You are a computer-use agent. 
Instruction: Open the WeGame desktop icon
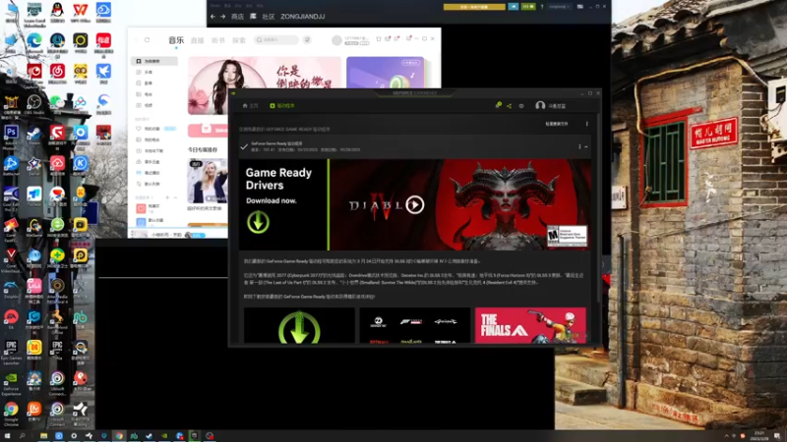coord(34,228)
